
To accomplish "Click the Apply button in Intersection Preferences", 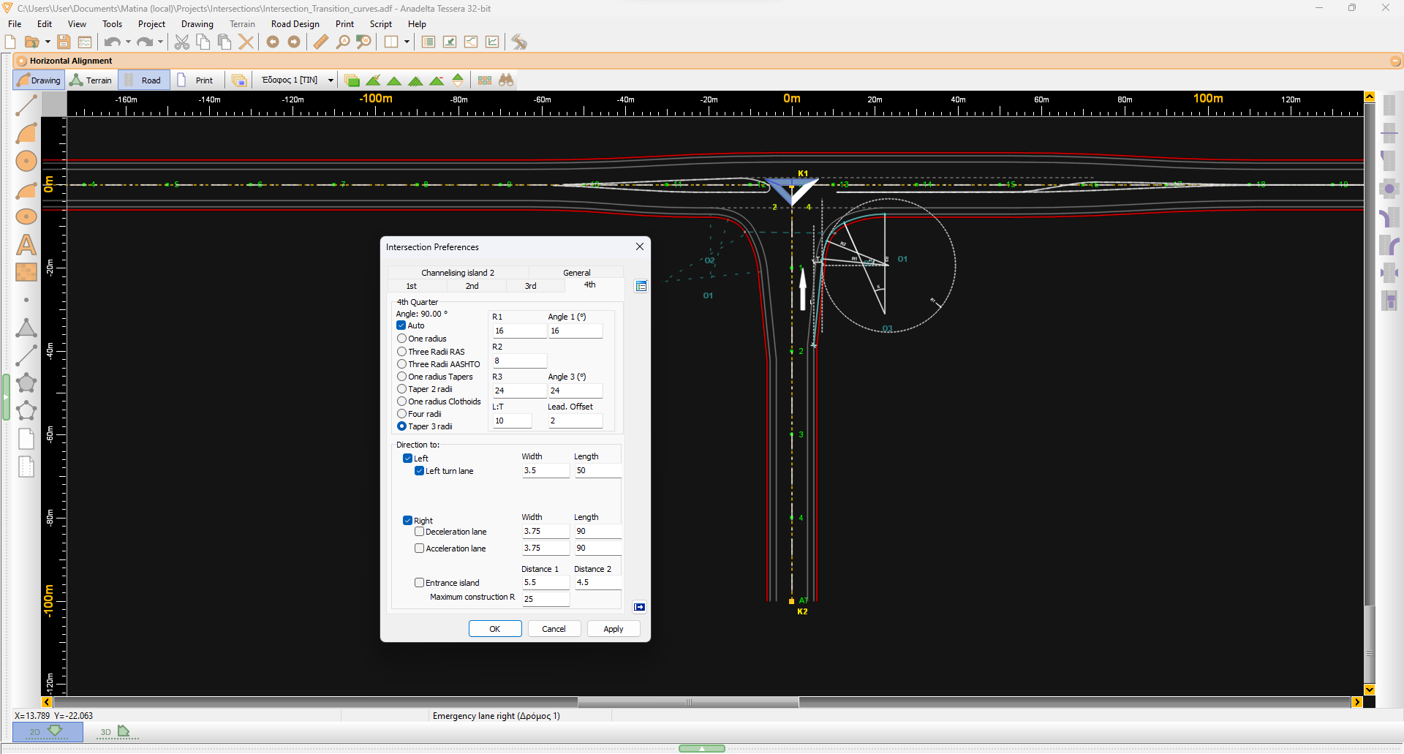I will tap(614, 629).
